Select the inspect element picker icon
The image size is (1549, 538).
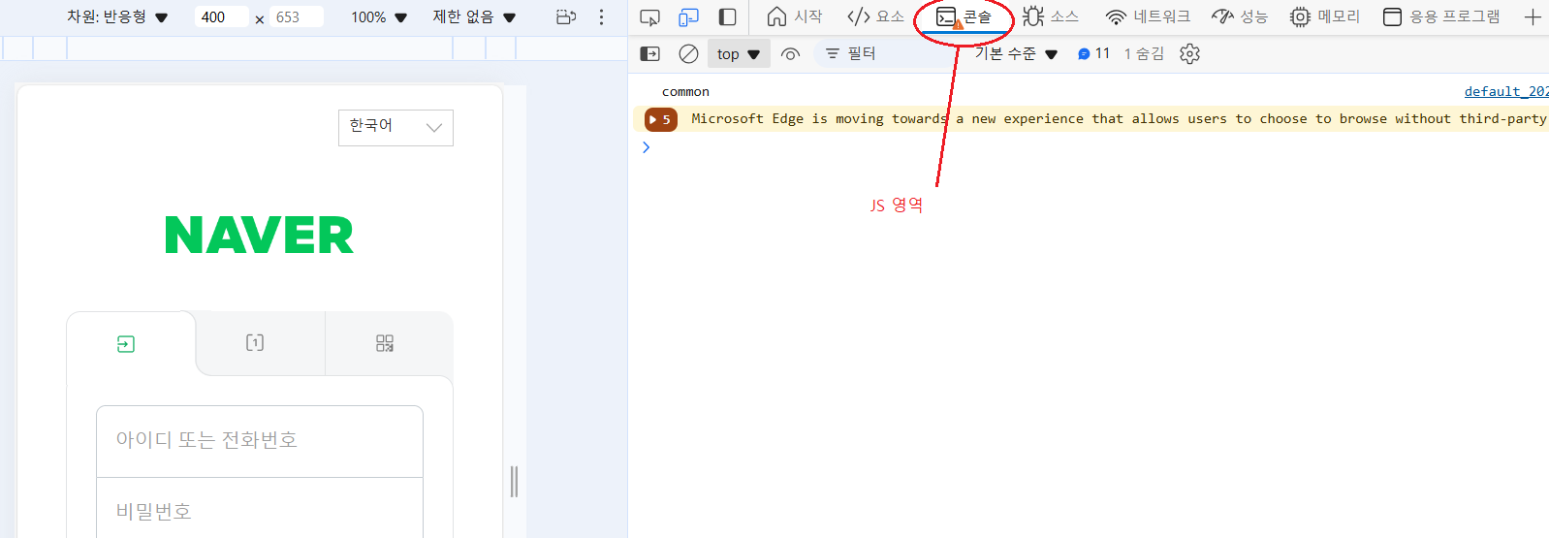pyautogui.click(x=650, y=17)
